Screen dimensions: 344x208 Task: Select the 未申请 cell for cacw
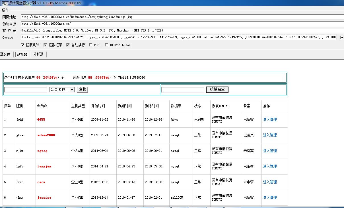click(248, 182)
